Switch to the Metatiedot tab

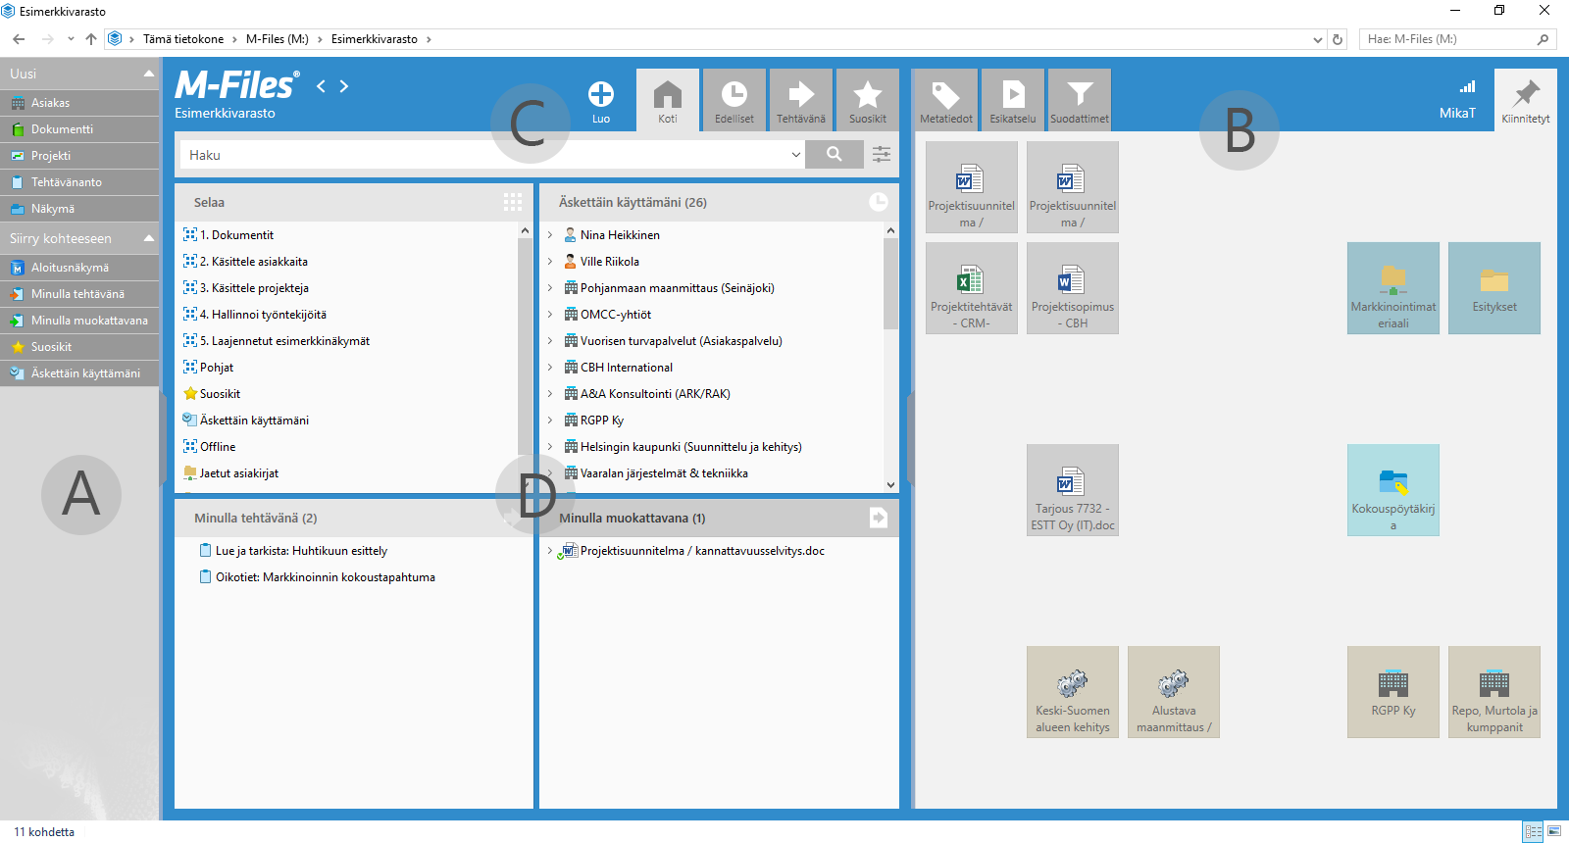point(946,100)
